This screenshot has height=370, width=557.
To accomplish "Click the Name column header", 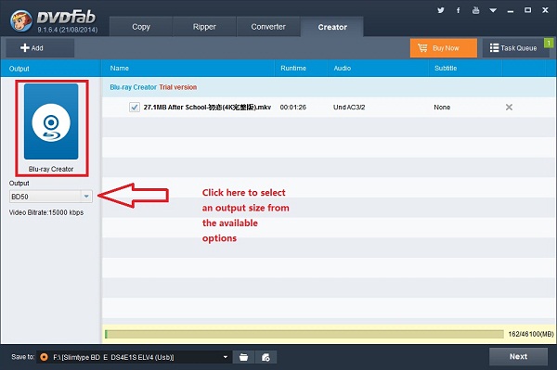I will tap(120, 68).
